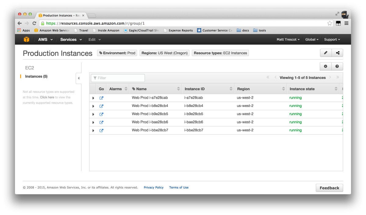Expand details for instance i-b9e28cb5
The image size is (366, 215).
point(93,114)
